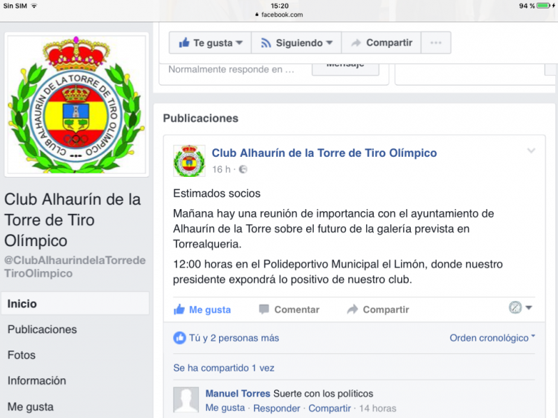Open the post options chevron at post top-right
This screenshot has height=418, width=558.
point(531,150)
